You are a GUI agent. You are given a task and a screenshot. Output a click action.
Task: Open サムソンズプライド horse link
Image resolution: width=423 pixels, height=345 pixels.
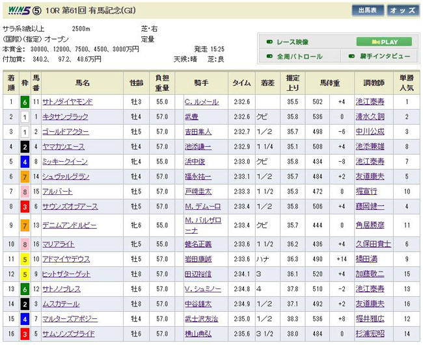point(69,334)
